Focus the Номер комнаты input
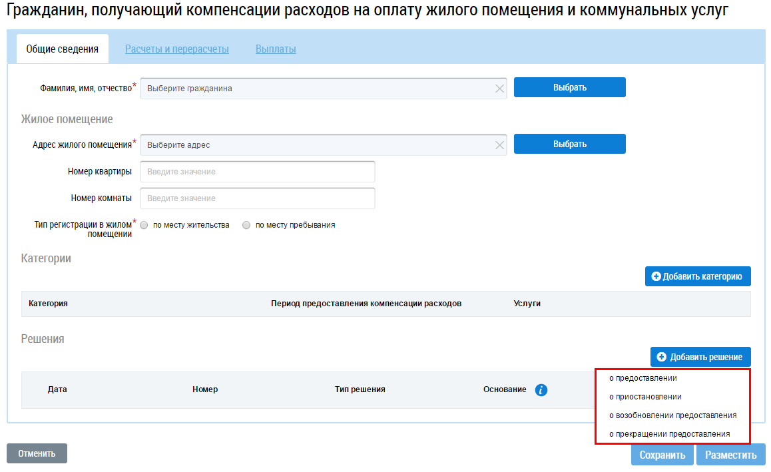 (x=258, y=198)
